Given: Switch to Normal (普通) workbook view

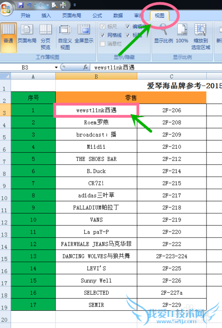Looking at the screenshot, I should (8, 37).
